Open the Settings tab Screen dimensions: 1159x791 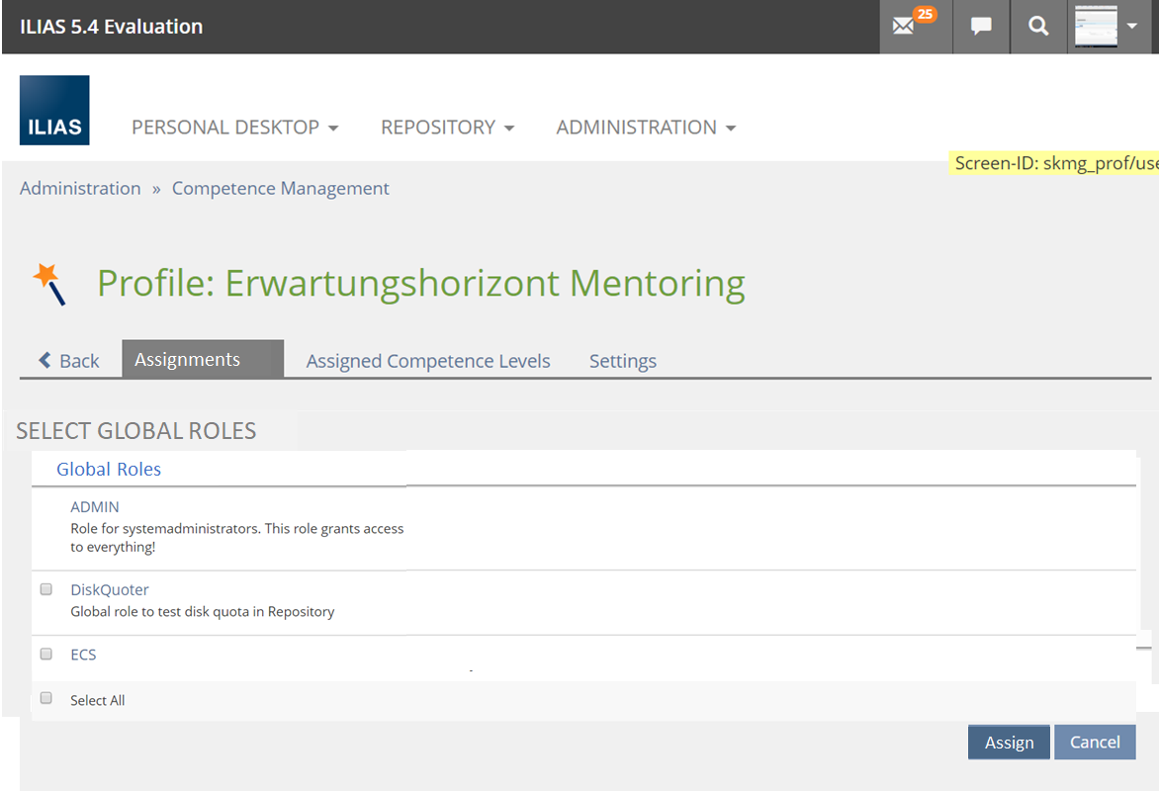point(623,361)
